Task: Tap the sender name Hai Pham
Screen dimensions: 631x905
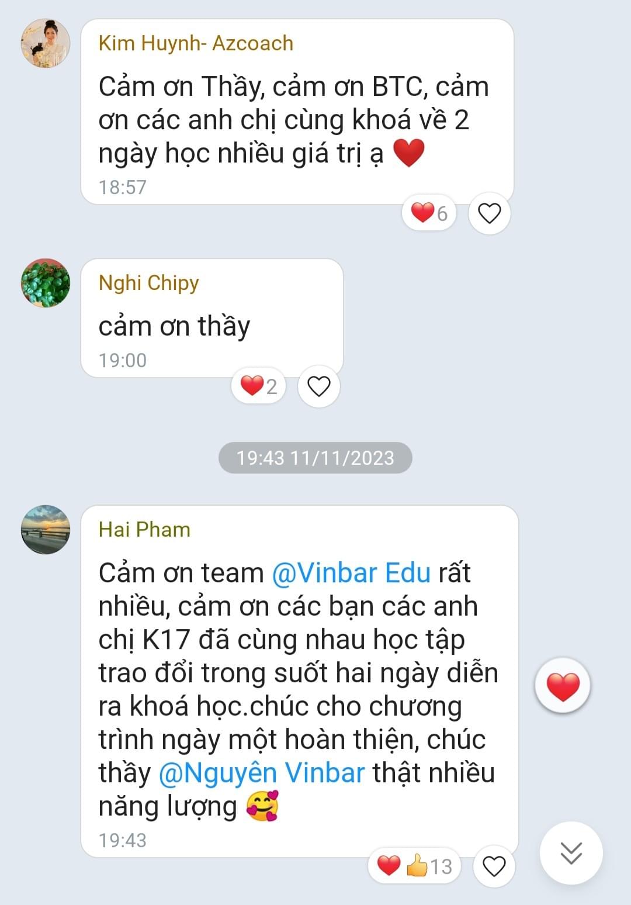Action: [x=144, y=530]
